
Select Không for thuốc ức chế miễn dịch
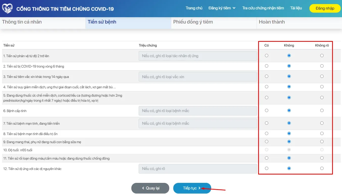tap(289, 98)
